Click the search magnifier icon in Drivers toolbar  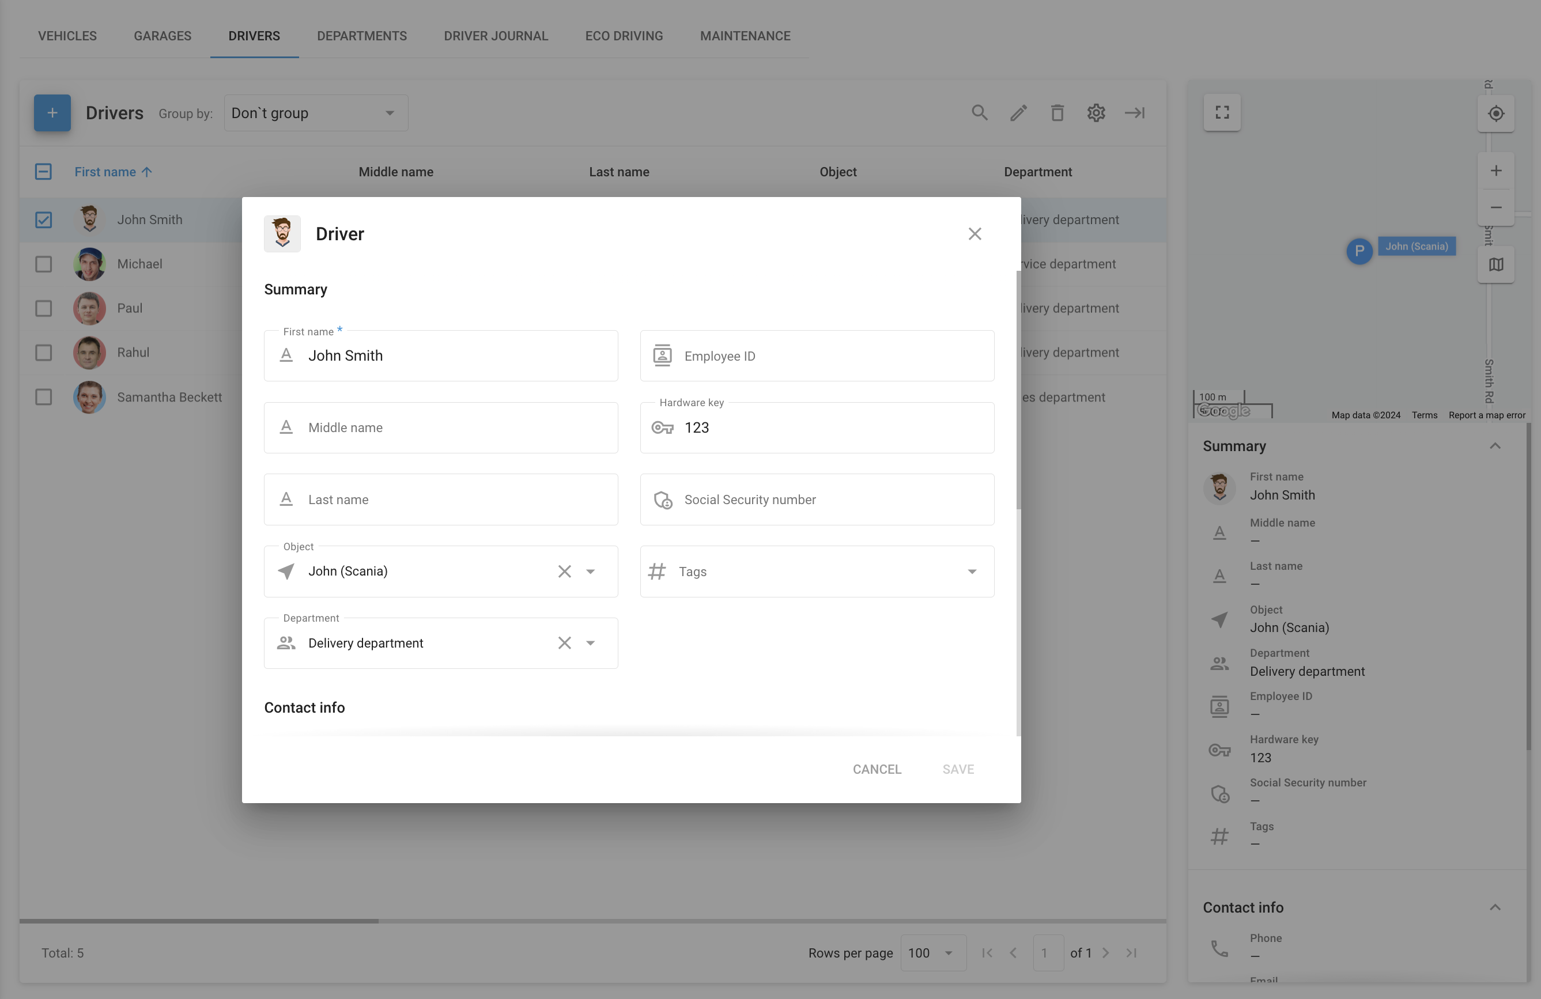tap(979, 113)
